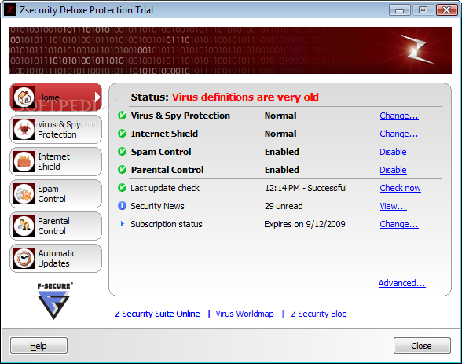Click 'Normal' value for Internet Shield
The height and width of the screenshot is (364, 462).
(x=280, y=134)
